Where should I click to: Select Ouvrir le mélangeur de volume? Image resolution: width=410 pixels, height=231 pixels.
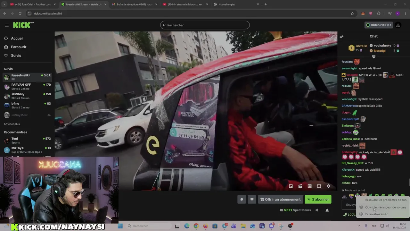coord(382,207)
